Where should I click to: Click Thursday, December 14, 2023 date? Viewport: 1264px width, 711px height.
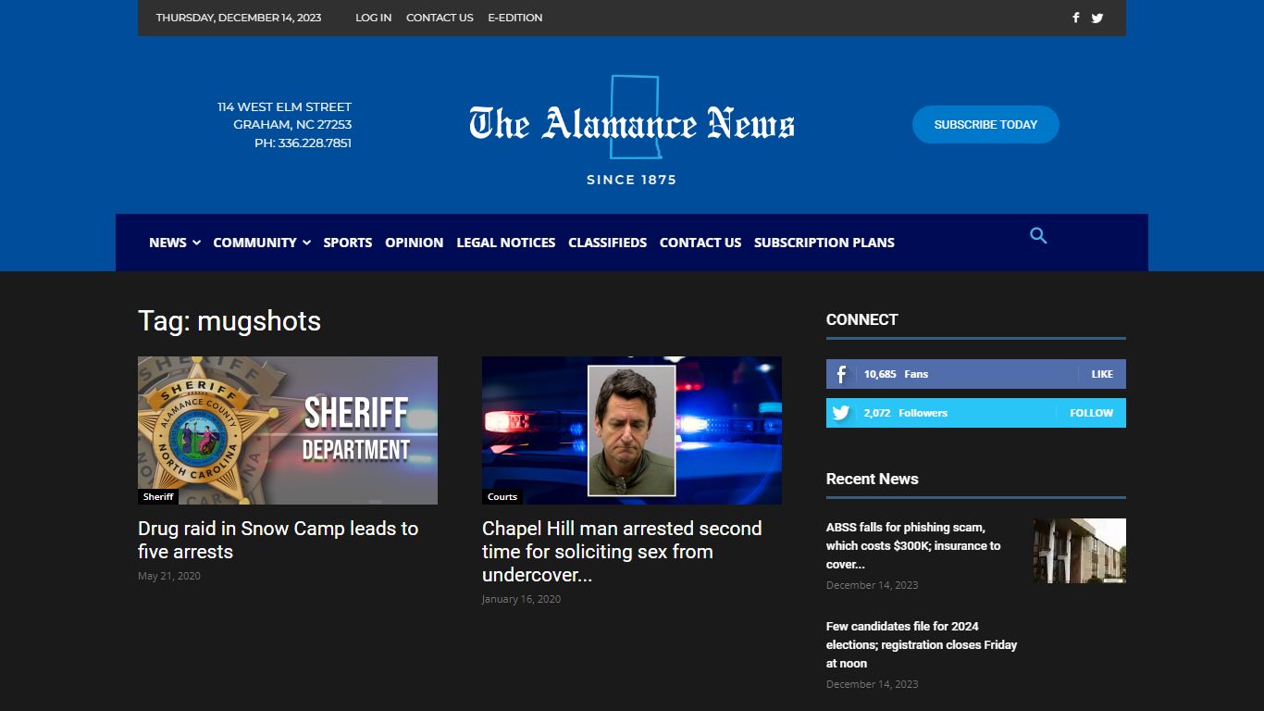[239, 18]
